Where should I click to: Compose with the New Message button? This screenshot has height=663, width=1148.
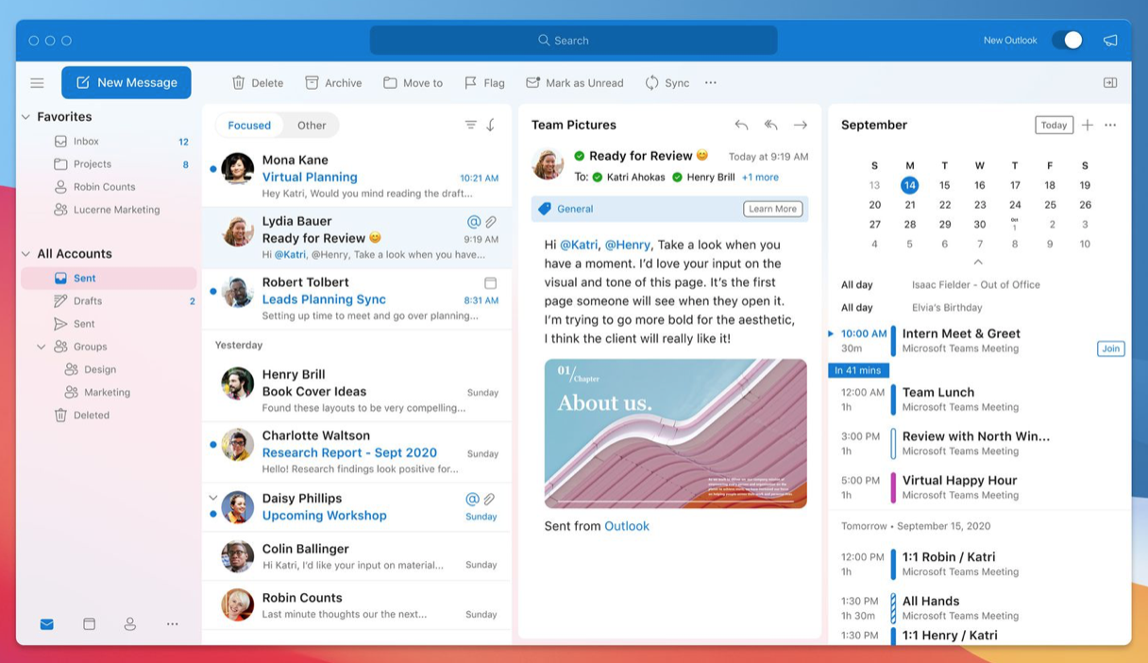point(127,82)
